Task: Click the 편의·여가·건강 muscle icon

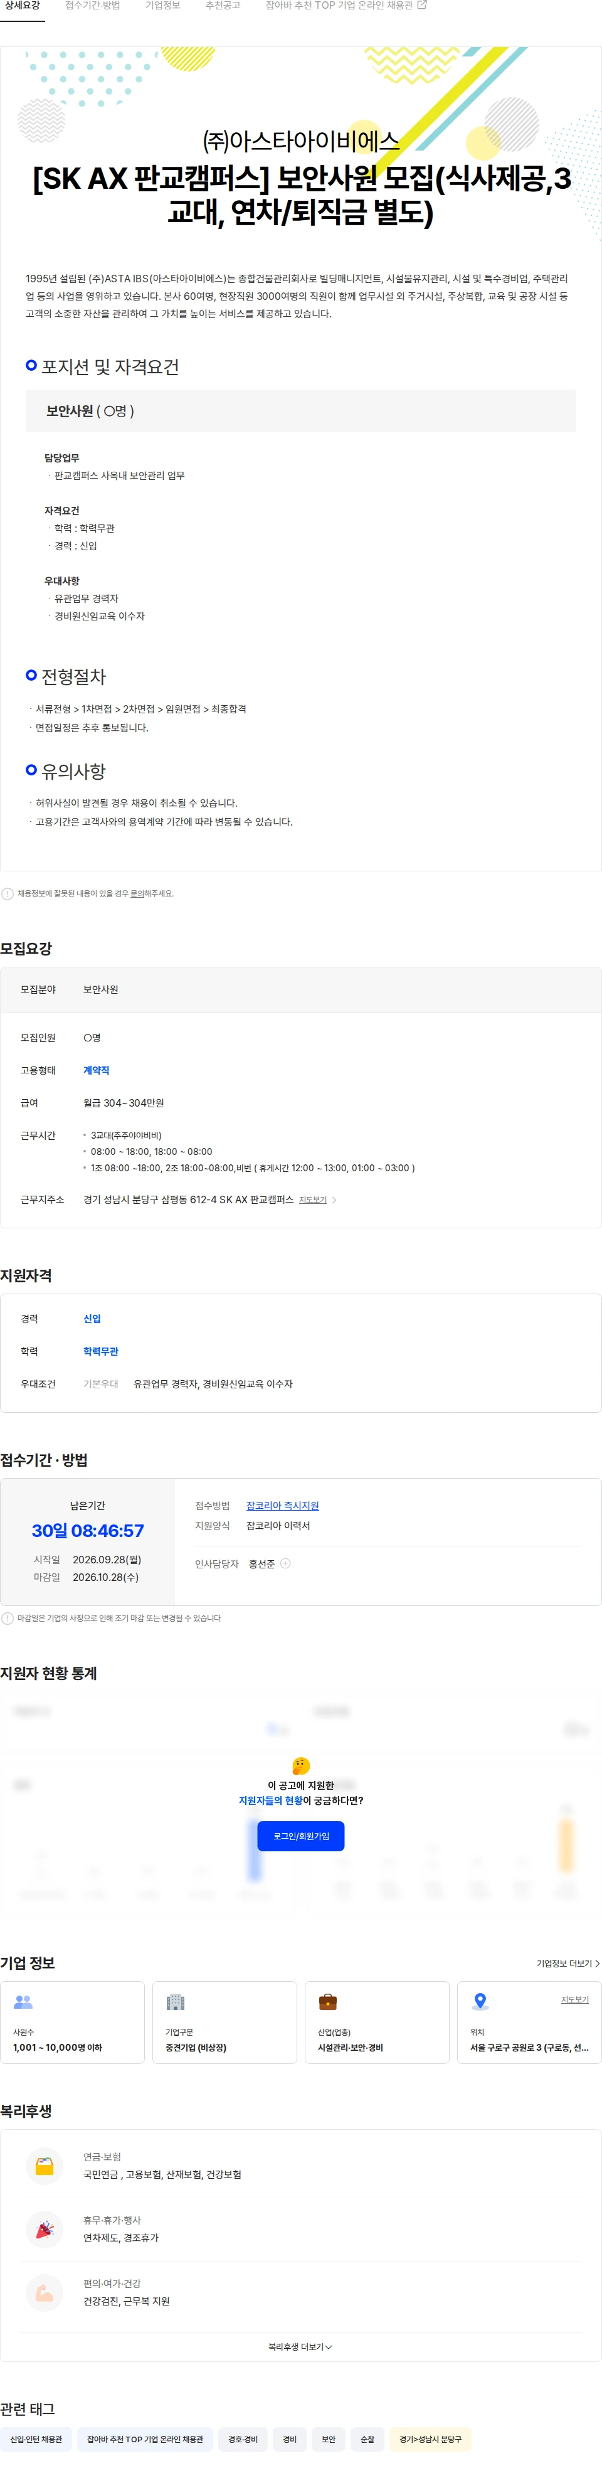Action: pos(44,2294)
